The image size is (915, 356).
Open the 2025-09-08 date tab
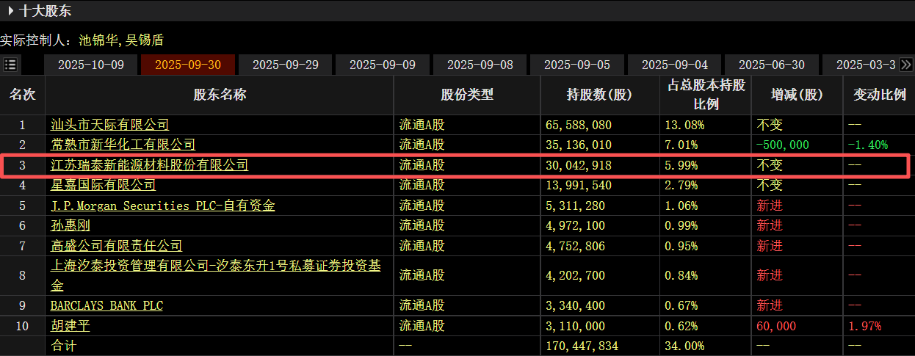pyautogui.click(x=480, y=65)
